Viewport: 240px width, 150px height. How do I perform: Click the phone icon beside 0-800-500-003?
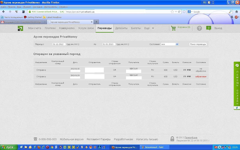pos(35,139)
